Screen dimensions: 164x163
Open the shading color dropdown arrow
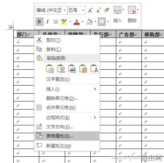(95, 22)
